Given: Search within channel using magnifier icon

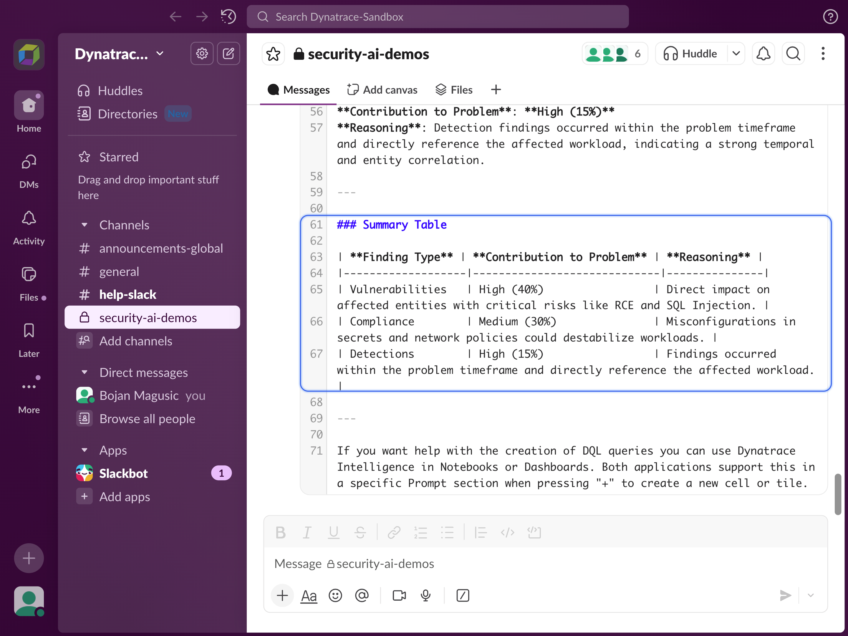Looking at the screenshot, I should click(x=793, y=54).
